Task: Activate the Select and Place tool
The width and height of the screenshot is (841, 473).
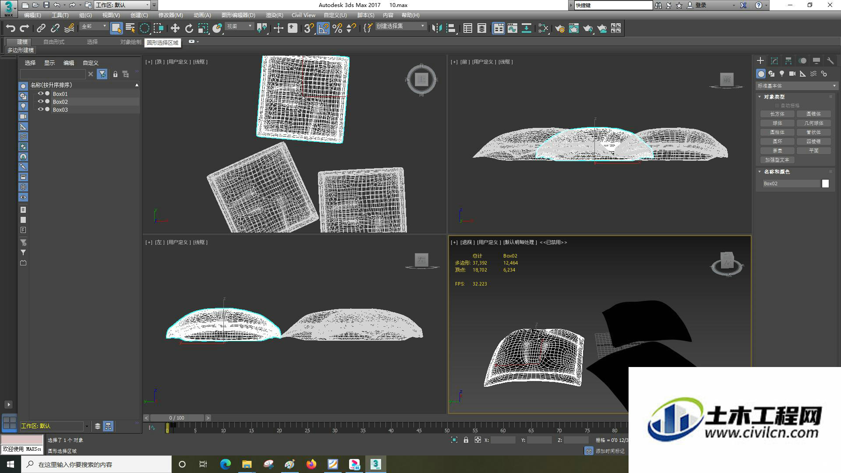Action: click(217, 28)
